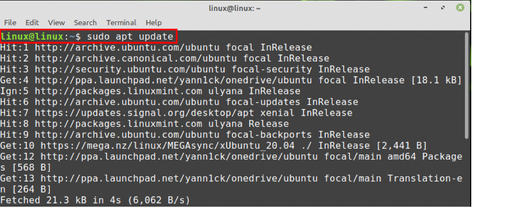Open the Search menu

[85, 22]
